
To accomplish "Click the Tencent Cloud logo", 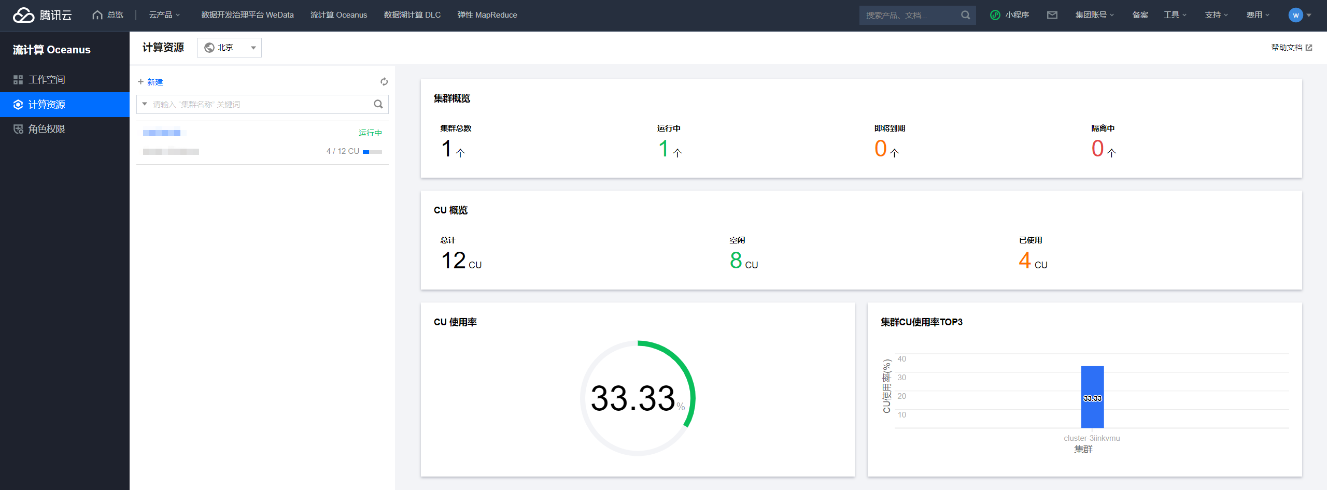I will pos(43,15).
